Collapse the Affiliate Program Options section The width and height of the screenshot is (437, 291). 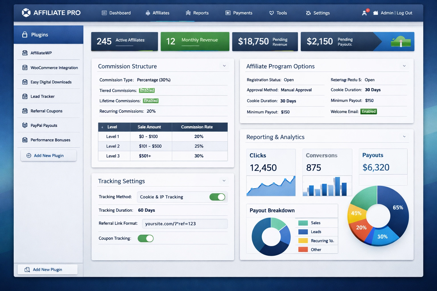tap(404, 66)
